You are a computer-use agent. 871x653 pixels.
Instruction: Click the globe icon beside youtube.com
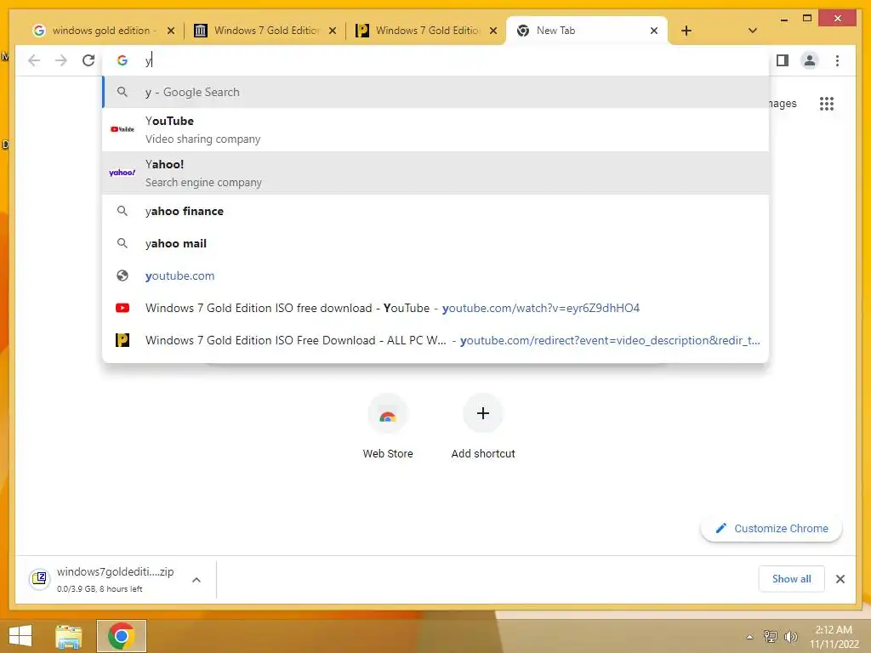pyautogui.click(x=122, y=276)
